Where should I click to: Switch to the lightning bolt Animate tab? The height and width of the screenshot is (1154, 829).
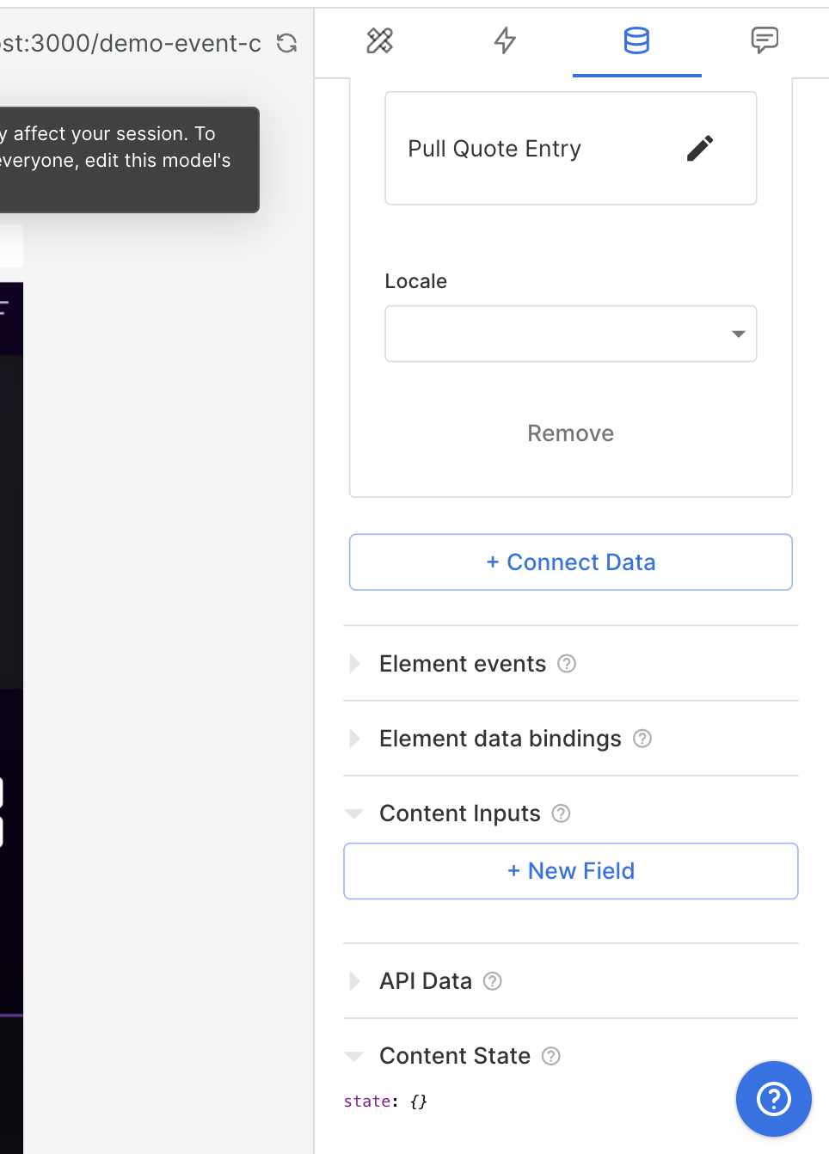[506, 40]
